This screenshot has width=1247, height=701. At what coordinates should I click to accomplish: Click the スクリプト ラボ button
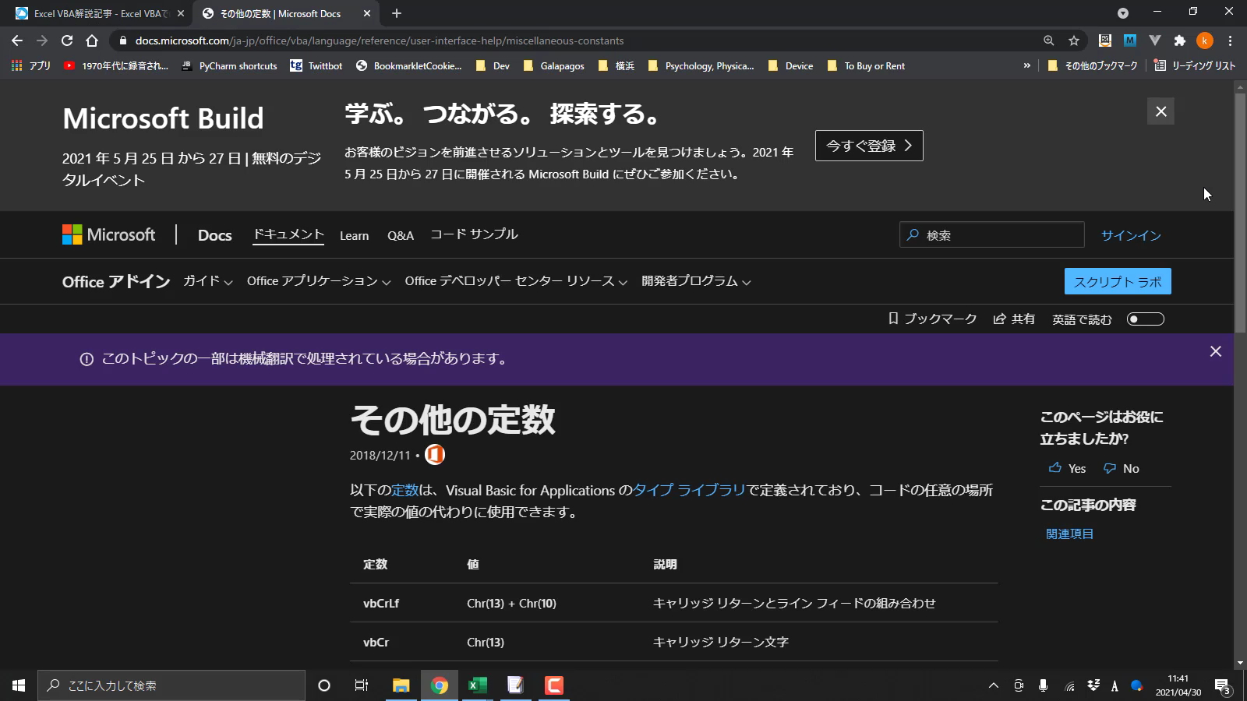click(1118, 282)
